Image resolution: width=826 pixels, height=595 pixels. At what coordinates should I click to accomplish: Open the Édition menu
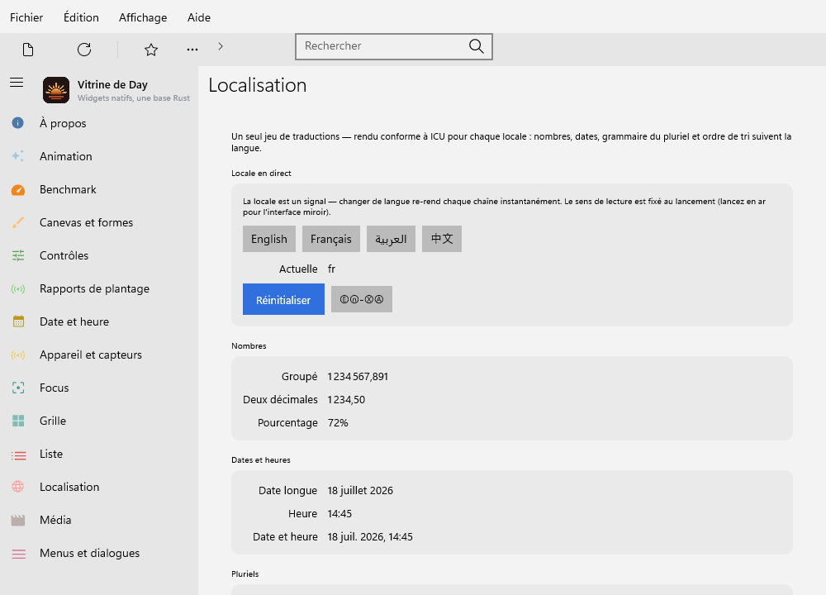click(x=81, y=17)
